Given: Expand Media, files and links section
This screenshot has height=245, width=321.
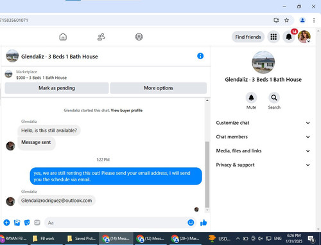Looking at the screenshot, I should click(x=263, y=151).
